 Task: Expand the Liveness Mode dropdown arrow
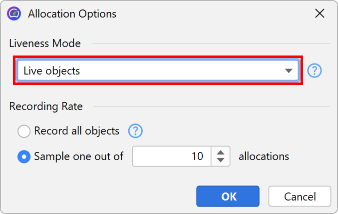pos(289,71)
